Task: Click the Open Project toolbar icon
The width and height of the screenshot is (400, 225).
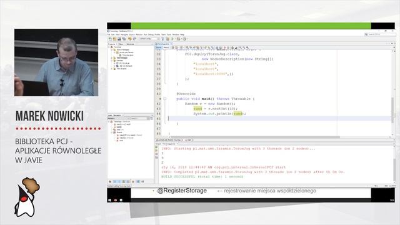Action: pyautogui.click(x=119, y=39)
